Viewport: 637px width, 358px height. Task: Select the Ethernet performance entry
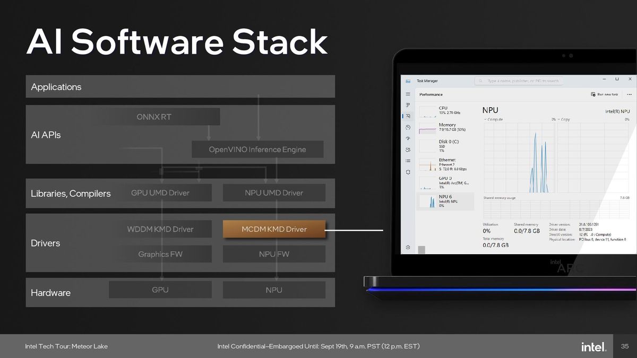tap(444, 165)
